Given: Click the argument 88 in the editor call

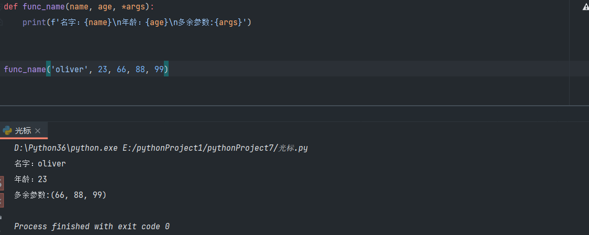Looking at the screenshot, I should tap(140, 69).
